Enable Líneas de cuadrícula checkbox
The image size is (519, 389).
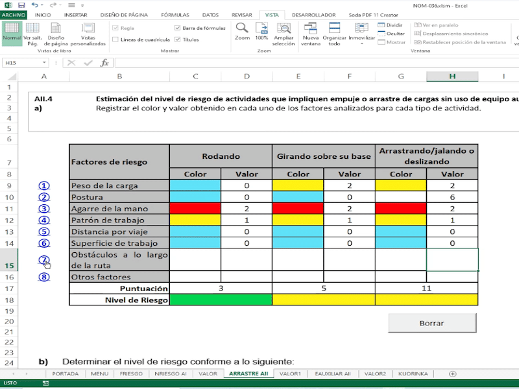tap(115, 40)
